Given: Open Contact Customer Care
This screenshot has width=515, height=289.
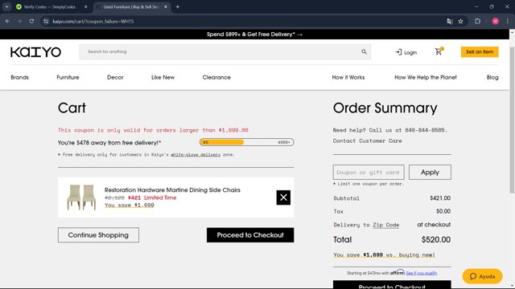Looking at the screenshot, I should [367, 141].
